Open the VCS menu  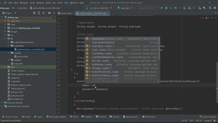[x=66, y=3]
